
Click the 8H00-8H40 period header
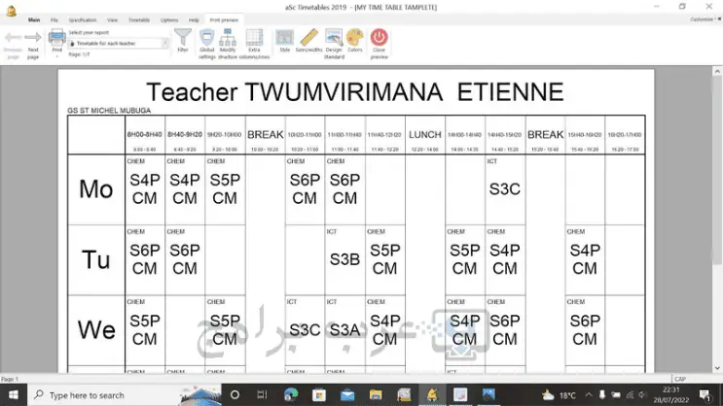click(x=144, y=135)
